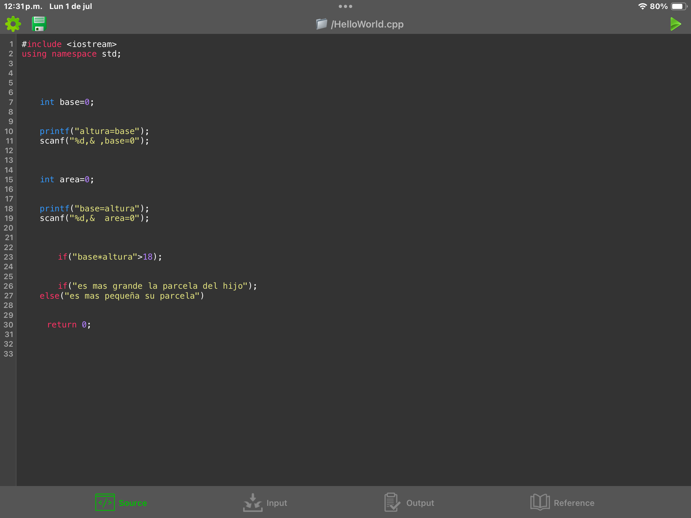Screen dimensions: 691x518
Task: Switch to the Output tab
Action: click(x=420, y=503)
